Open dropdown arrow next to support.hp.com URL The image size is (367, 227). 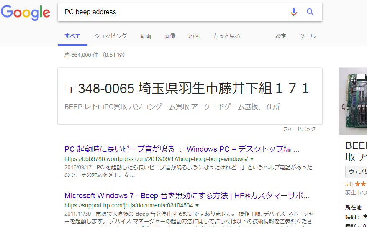pos(197,206)
